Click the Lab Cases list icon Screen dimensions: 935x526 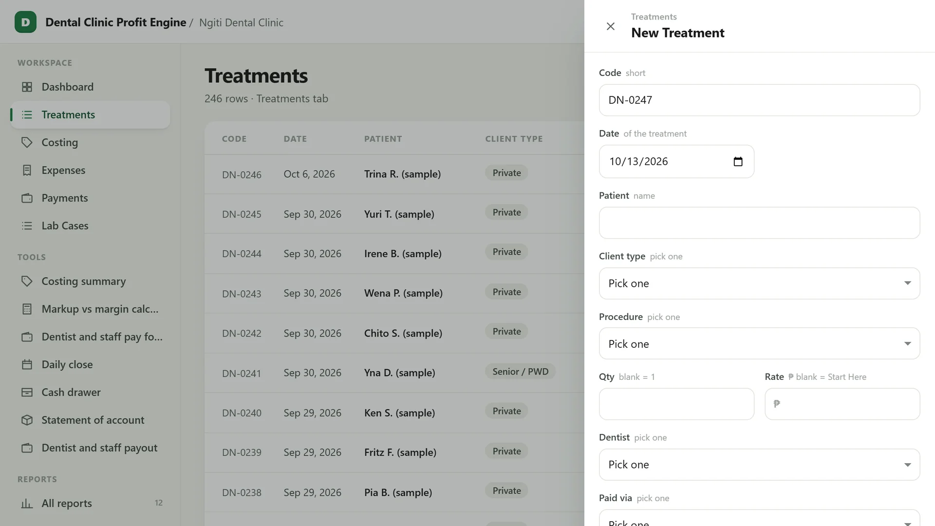point(27,225)
